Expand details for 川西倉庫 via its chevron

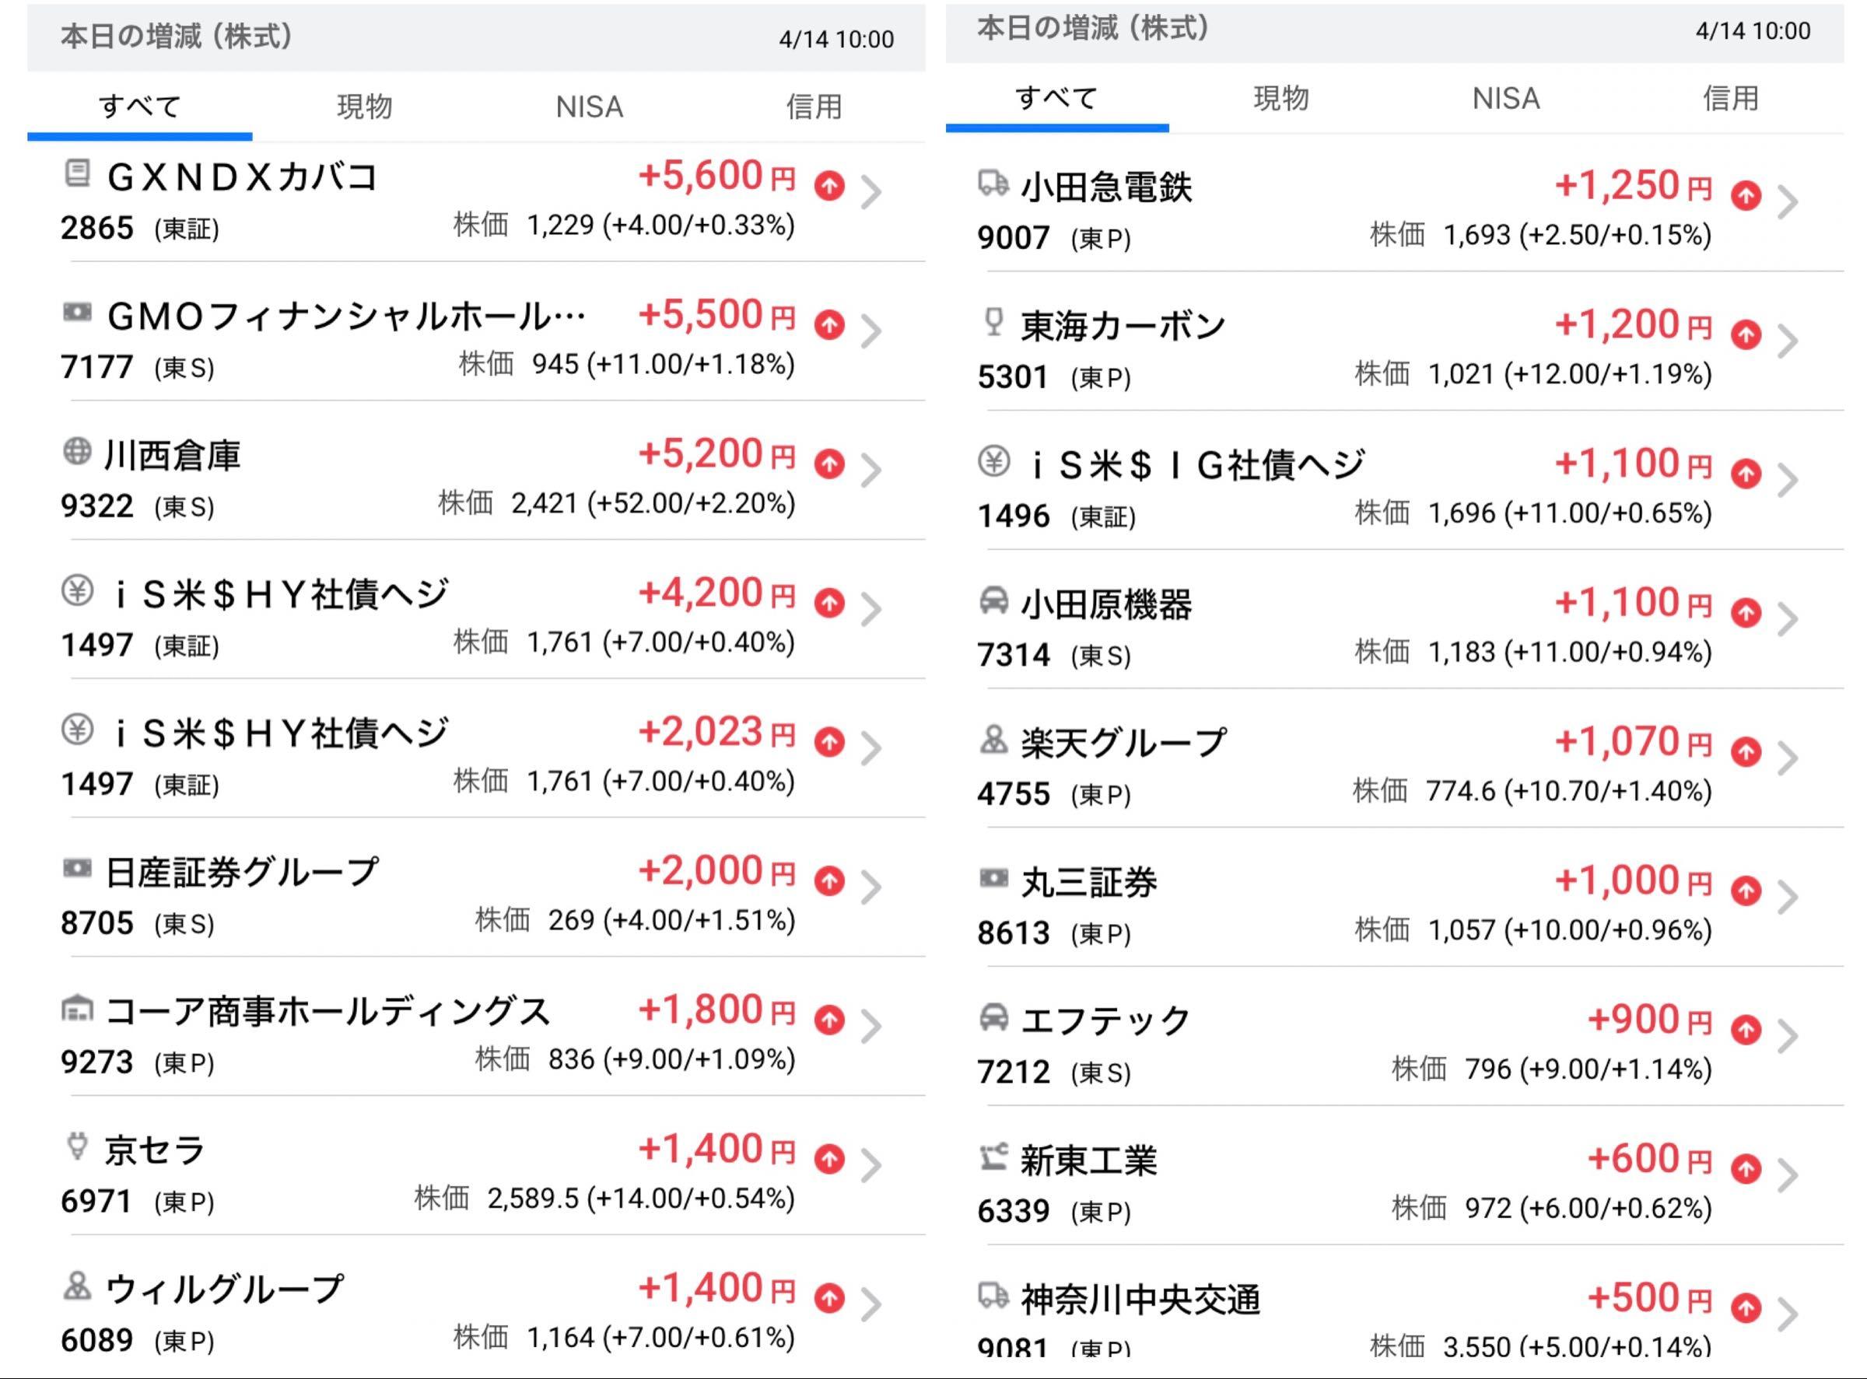869,469
